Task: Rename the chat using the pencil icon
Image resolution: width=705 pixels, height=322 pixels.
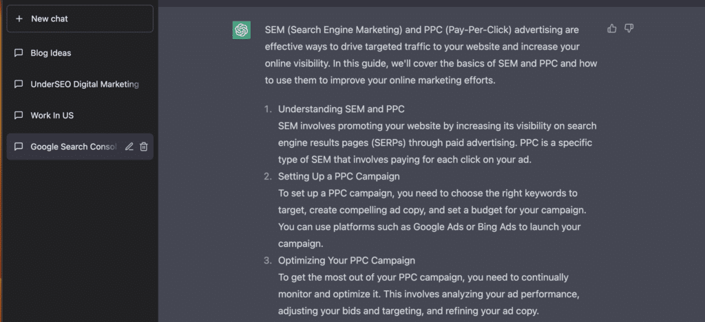Action: 129,147
